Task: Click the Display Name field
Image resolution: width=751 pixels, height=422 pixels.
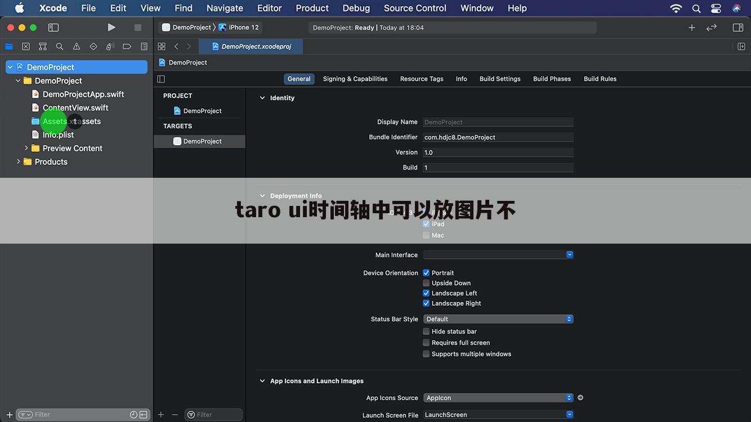Action: pyautogui.click(x=498, y=122)
